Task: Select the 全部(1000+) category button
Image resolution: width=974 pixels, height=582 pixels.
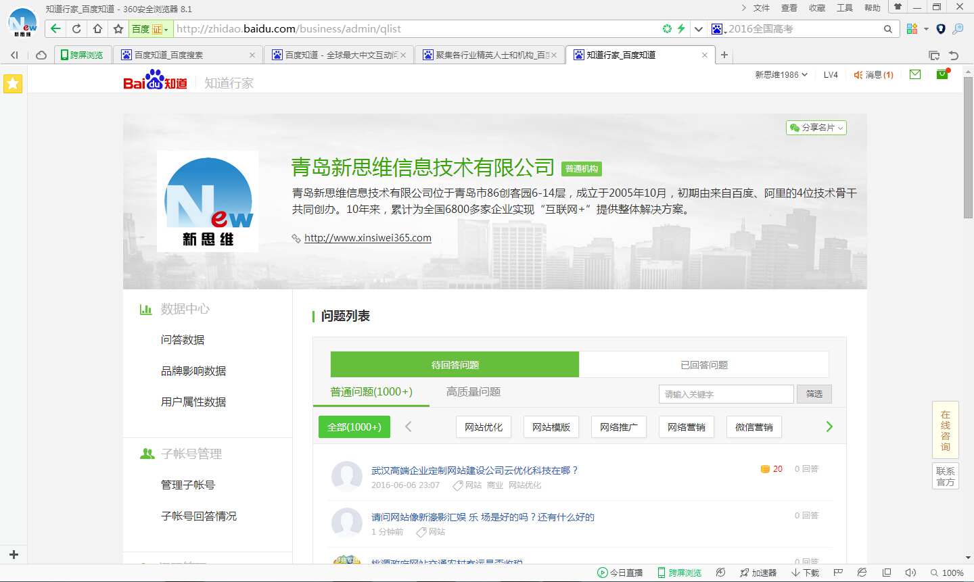Action: tap(354, 427)
